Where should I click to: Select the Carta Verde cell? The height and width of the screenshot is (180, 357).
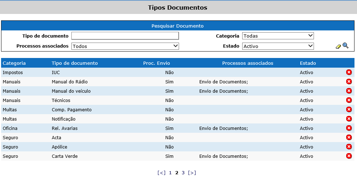click(x=65, y=156)
